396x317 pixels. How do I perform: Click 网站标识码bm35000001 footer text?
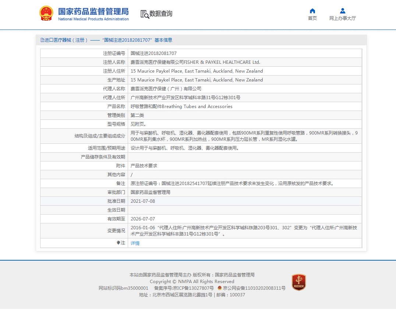coord(123,288)
